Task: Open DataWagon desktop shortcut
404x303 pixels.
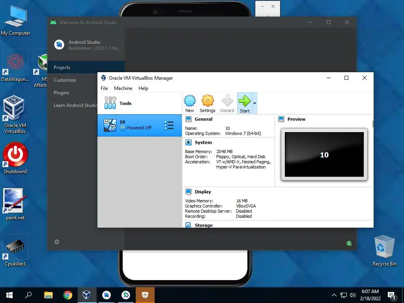Action: [x=15, y=66]
